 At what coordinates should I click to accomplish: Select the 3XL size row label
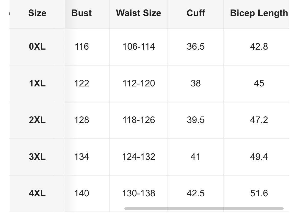click(x=37, y=157)
